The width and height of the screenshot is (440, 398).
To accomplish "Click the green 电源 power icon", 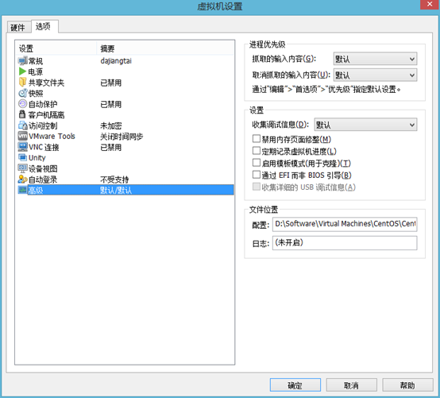I will (22, 71).
